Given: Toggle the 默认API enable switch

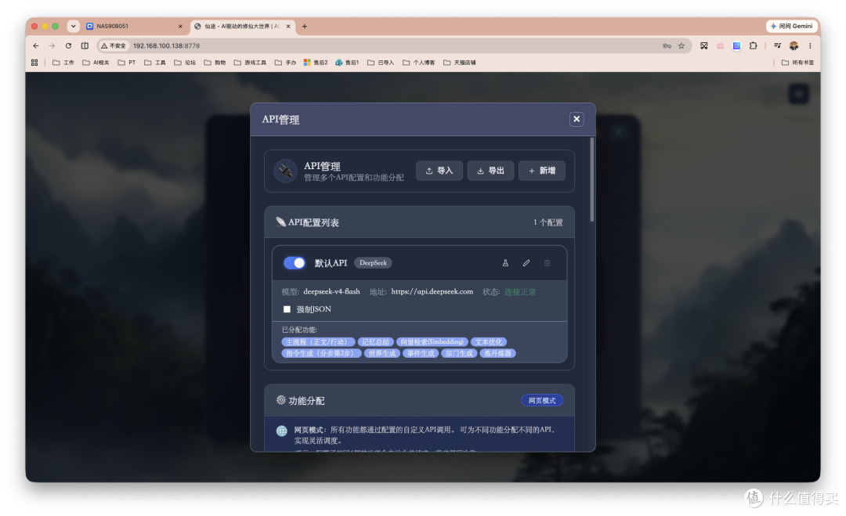Looking at the screenshot, I should coord(295,262).
